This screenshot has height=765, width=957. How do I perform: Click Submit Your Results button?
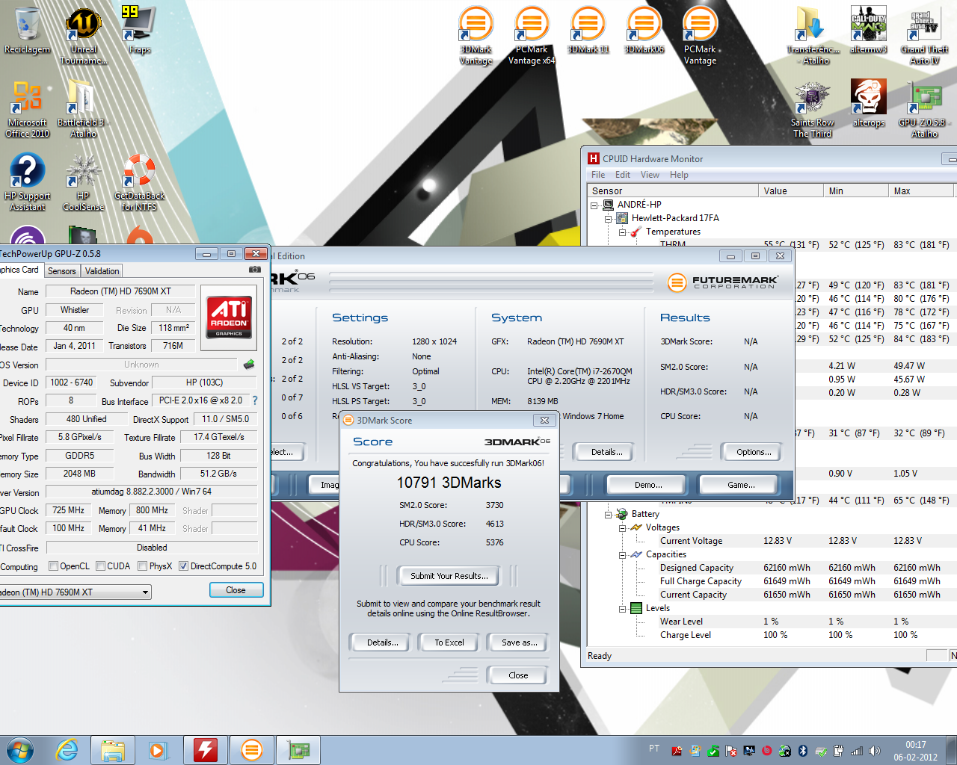[x=449, y=576]
